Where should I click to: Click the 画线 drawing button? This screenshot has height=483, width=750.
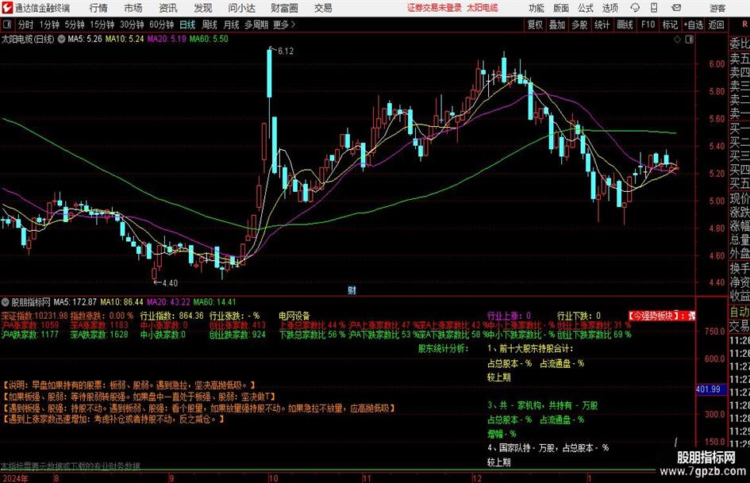(625, 25)
